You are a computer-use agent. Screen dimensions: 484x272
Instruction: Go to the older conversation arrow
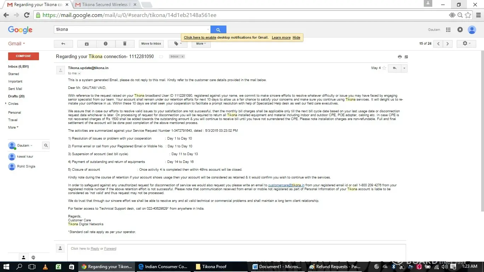(x=448, y=44)
